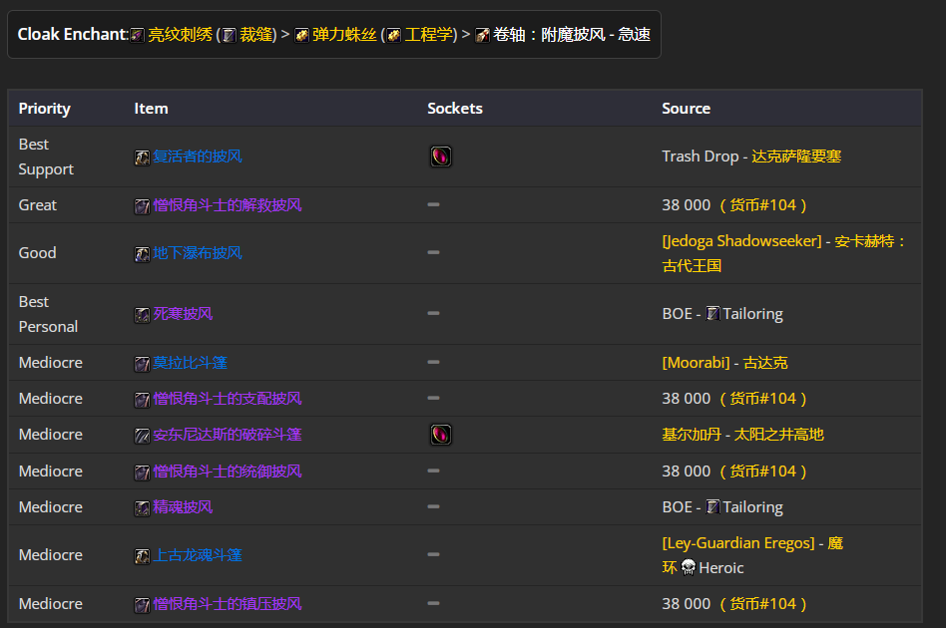
Task: Open the 憎恨角斗士的镇压披风 item link
Action: [228, 604]
